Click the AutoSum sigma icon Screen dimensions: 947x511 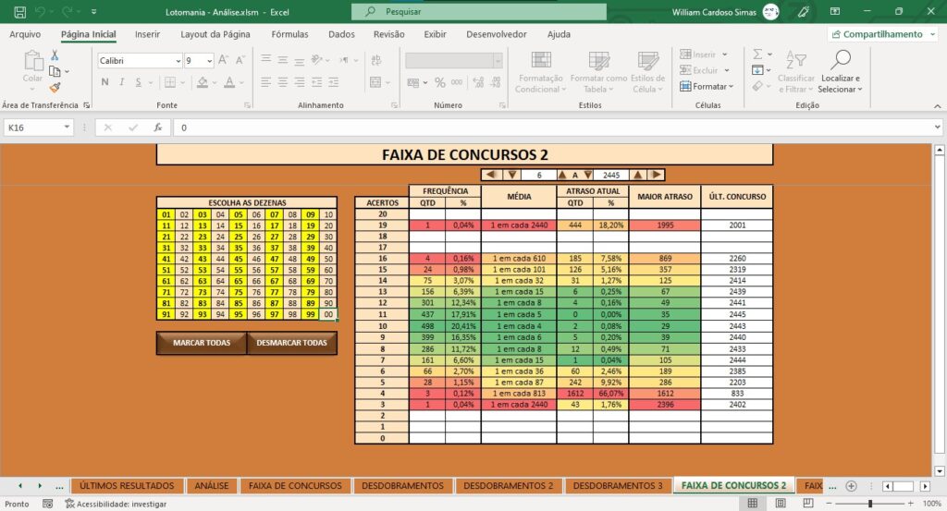[x=757, y=55]
